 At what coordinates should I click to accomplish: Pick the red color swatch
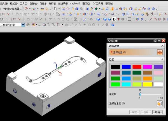137,67
